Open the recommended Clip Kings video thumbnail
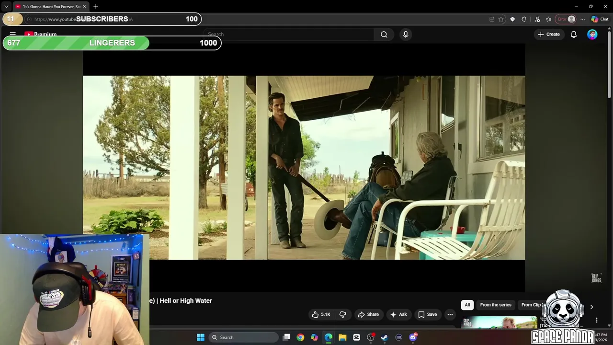 click(499, 322)
